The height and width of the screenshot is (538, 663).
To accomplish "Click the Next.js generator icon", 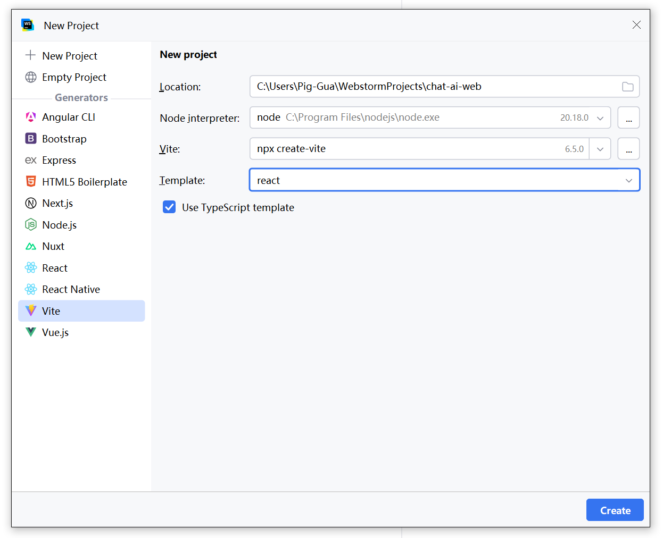I will coord(31,203).
